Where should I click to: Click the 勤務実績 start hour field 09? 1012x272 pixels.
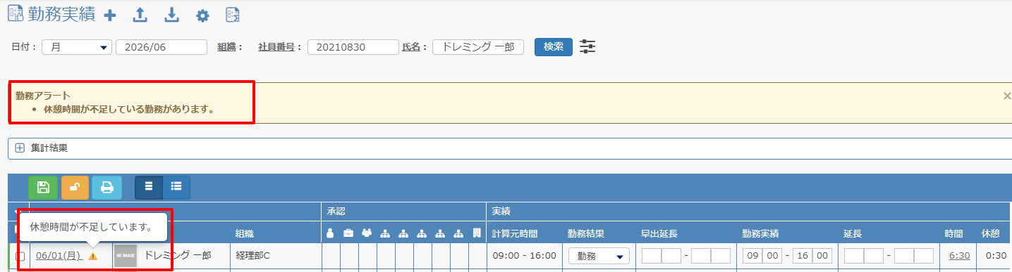tap(752, 256)
